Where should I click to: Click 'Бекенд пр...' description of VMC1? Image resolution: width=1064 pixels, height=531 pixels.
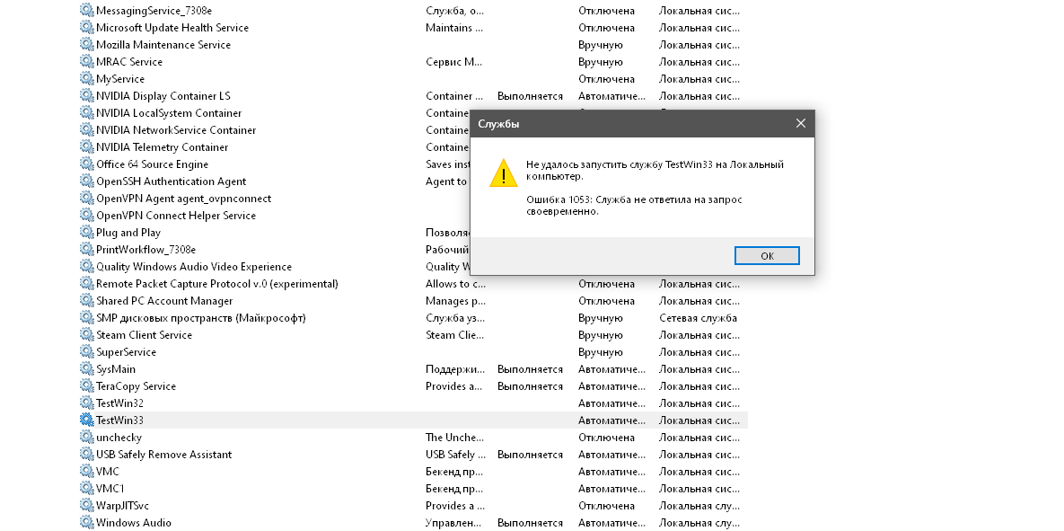pos(454,488)
